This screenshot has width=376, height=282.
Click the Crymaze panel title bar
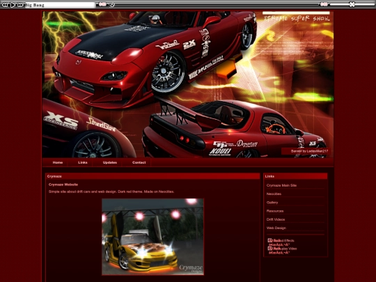[x=152, y=176]
